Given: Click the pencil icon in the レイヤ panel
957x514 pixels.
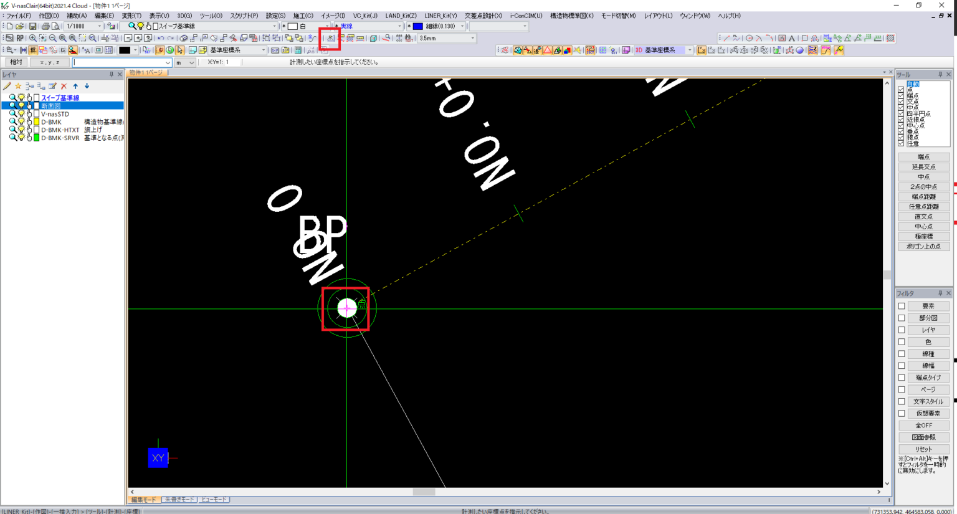Looking at the screenshot, I should pos(7,86).
